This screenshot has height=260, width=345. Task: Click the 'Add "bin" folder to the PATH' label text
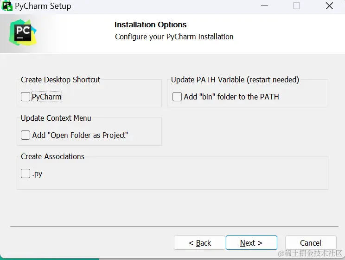point(231,97)
